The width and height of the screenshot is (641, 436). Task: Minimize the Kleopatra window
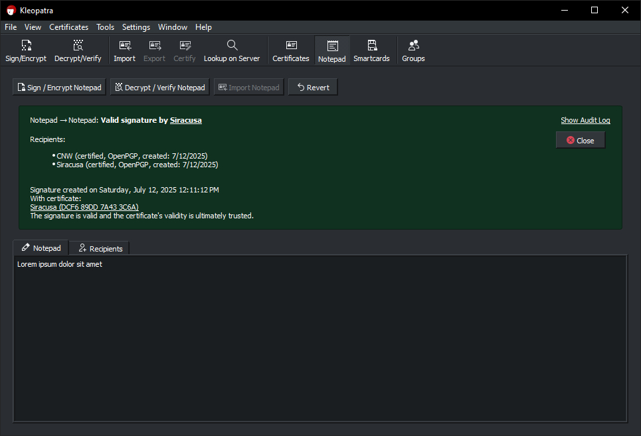coord(565,10)
